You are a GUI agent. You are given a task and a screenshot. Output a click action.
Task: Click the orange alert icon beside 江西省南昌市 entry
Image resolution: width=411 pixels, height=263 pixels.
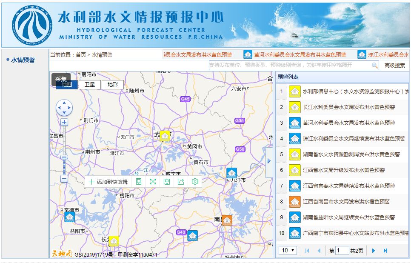pyautogui.click(x=294, y=201)
